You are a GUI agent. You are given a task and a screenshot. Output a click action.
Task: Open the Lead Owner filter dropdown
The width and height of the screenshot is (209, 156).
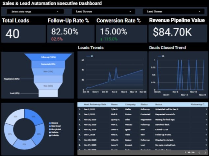tap(173, 12)
